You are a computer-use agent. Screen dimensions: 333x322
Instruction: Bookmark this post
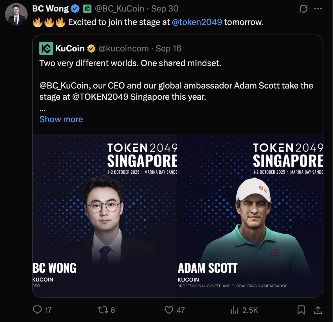[301, 310]
